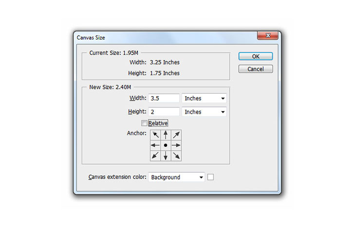The width and height of the screenshot is (353, 228).
Task: Set anchor to the bottom-center down arrow
Action: click(166, 156)
